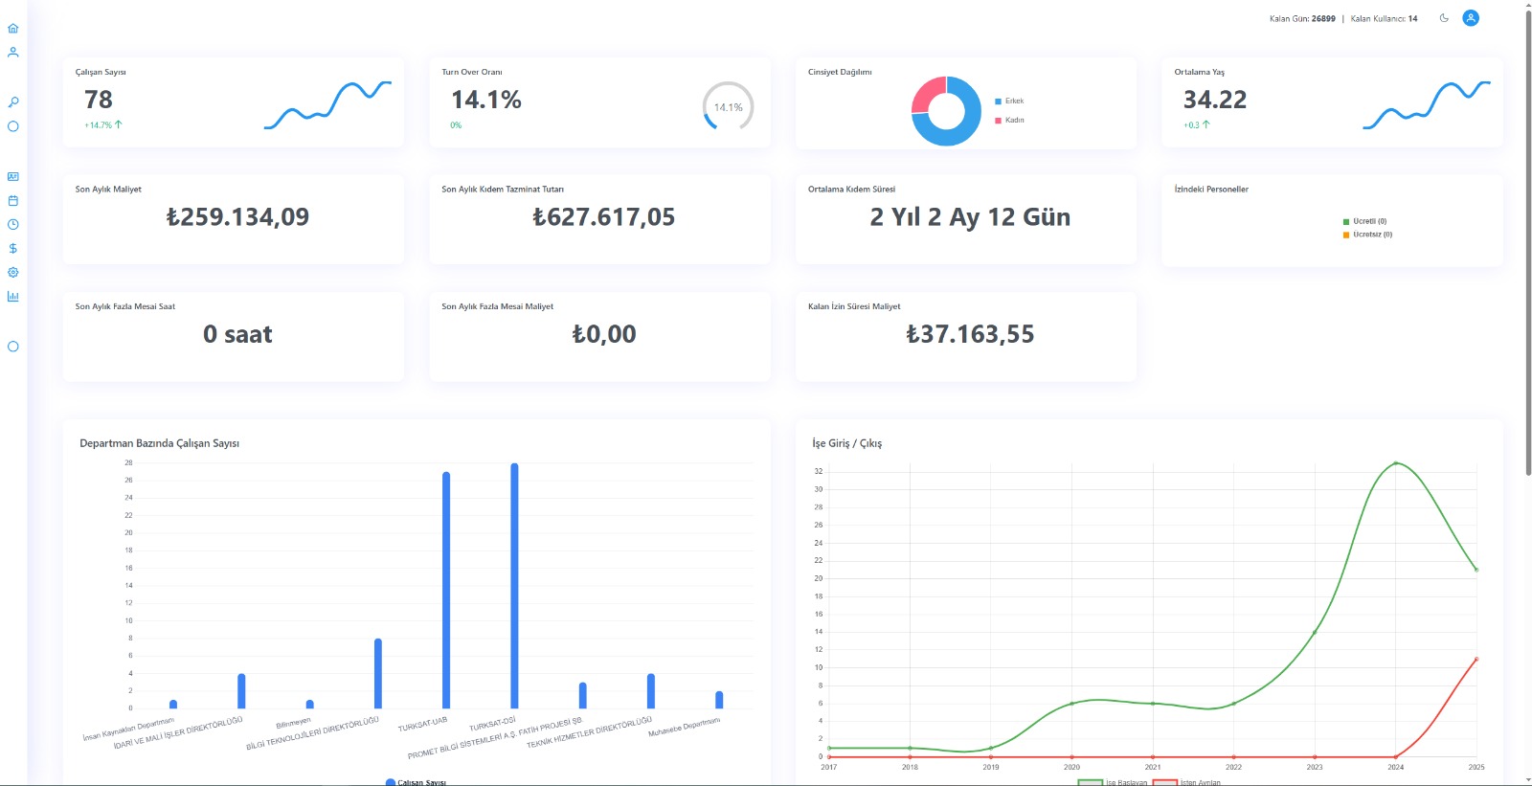1532x786 pixels.
Task: Click the 2024 peak point on the green line
Action: point(1396,463)
